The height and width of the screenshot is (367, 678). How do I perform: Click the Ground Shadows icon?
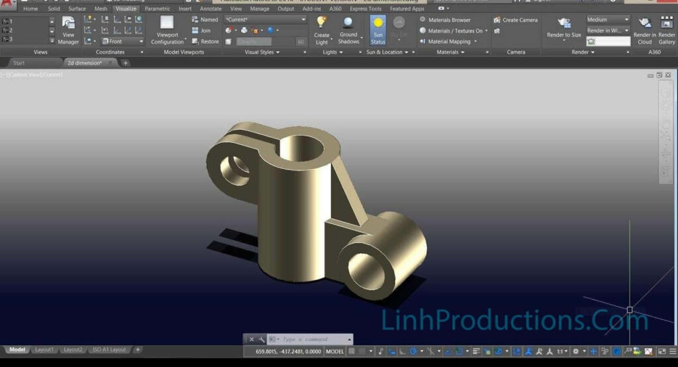(348, 30)
